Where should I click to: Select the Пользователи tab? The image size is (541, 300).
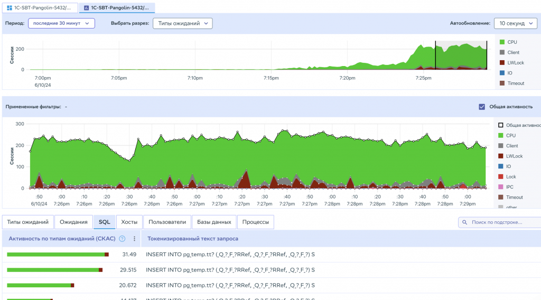click(167, 222)
